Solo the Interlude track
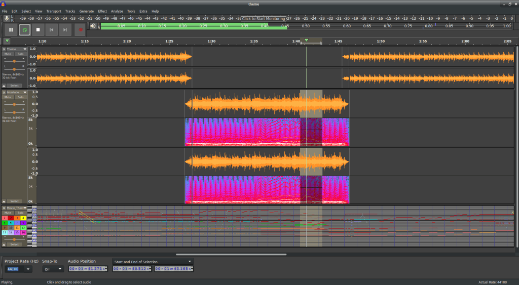This screenshot has height=285, width=519. tap(20, 97)
